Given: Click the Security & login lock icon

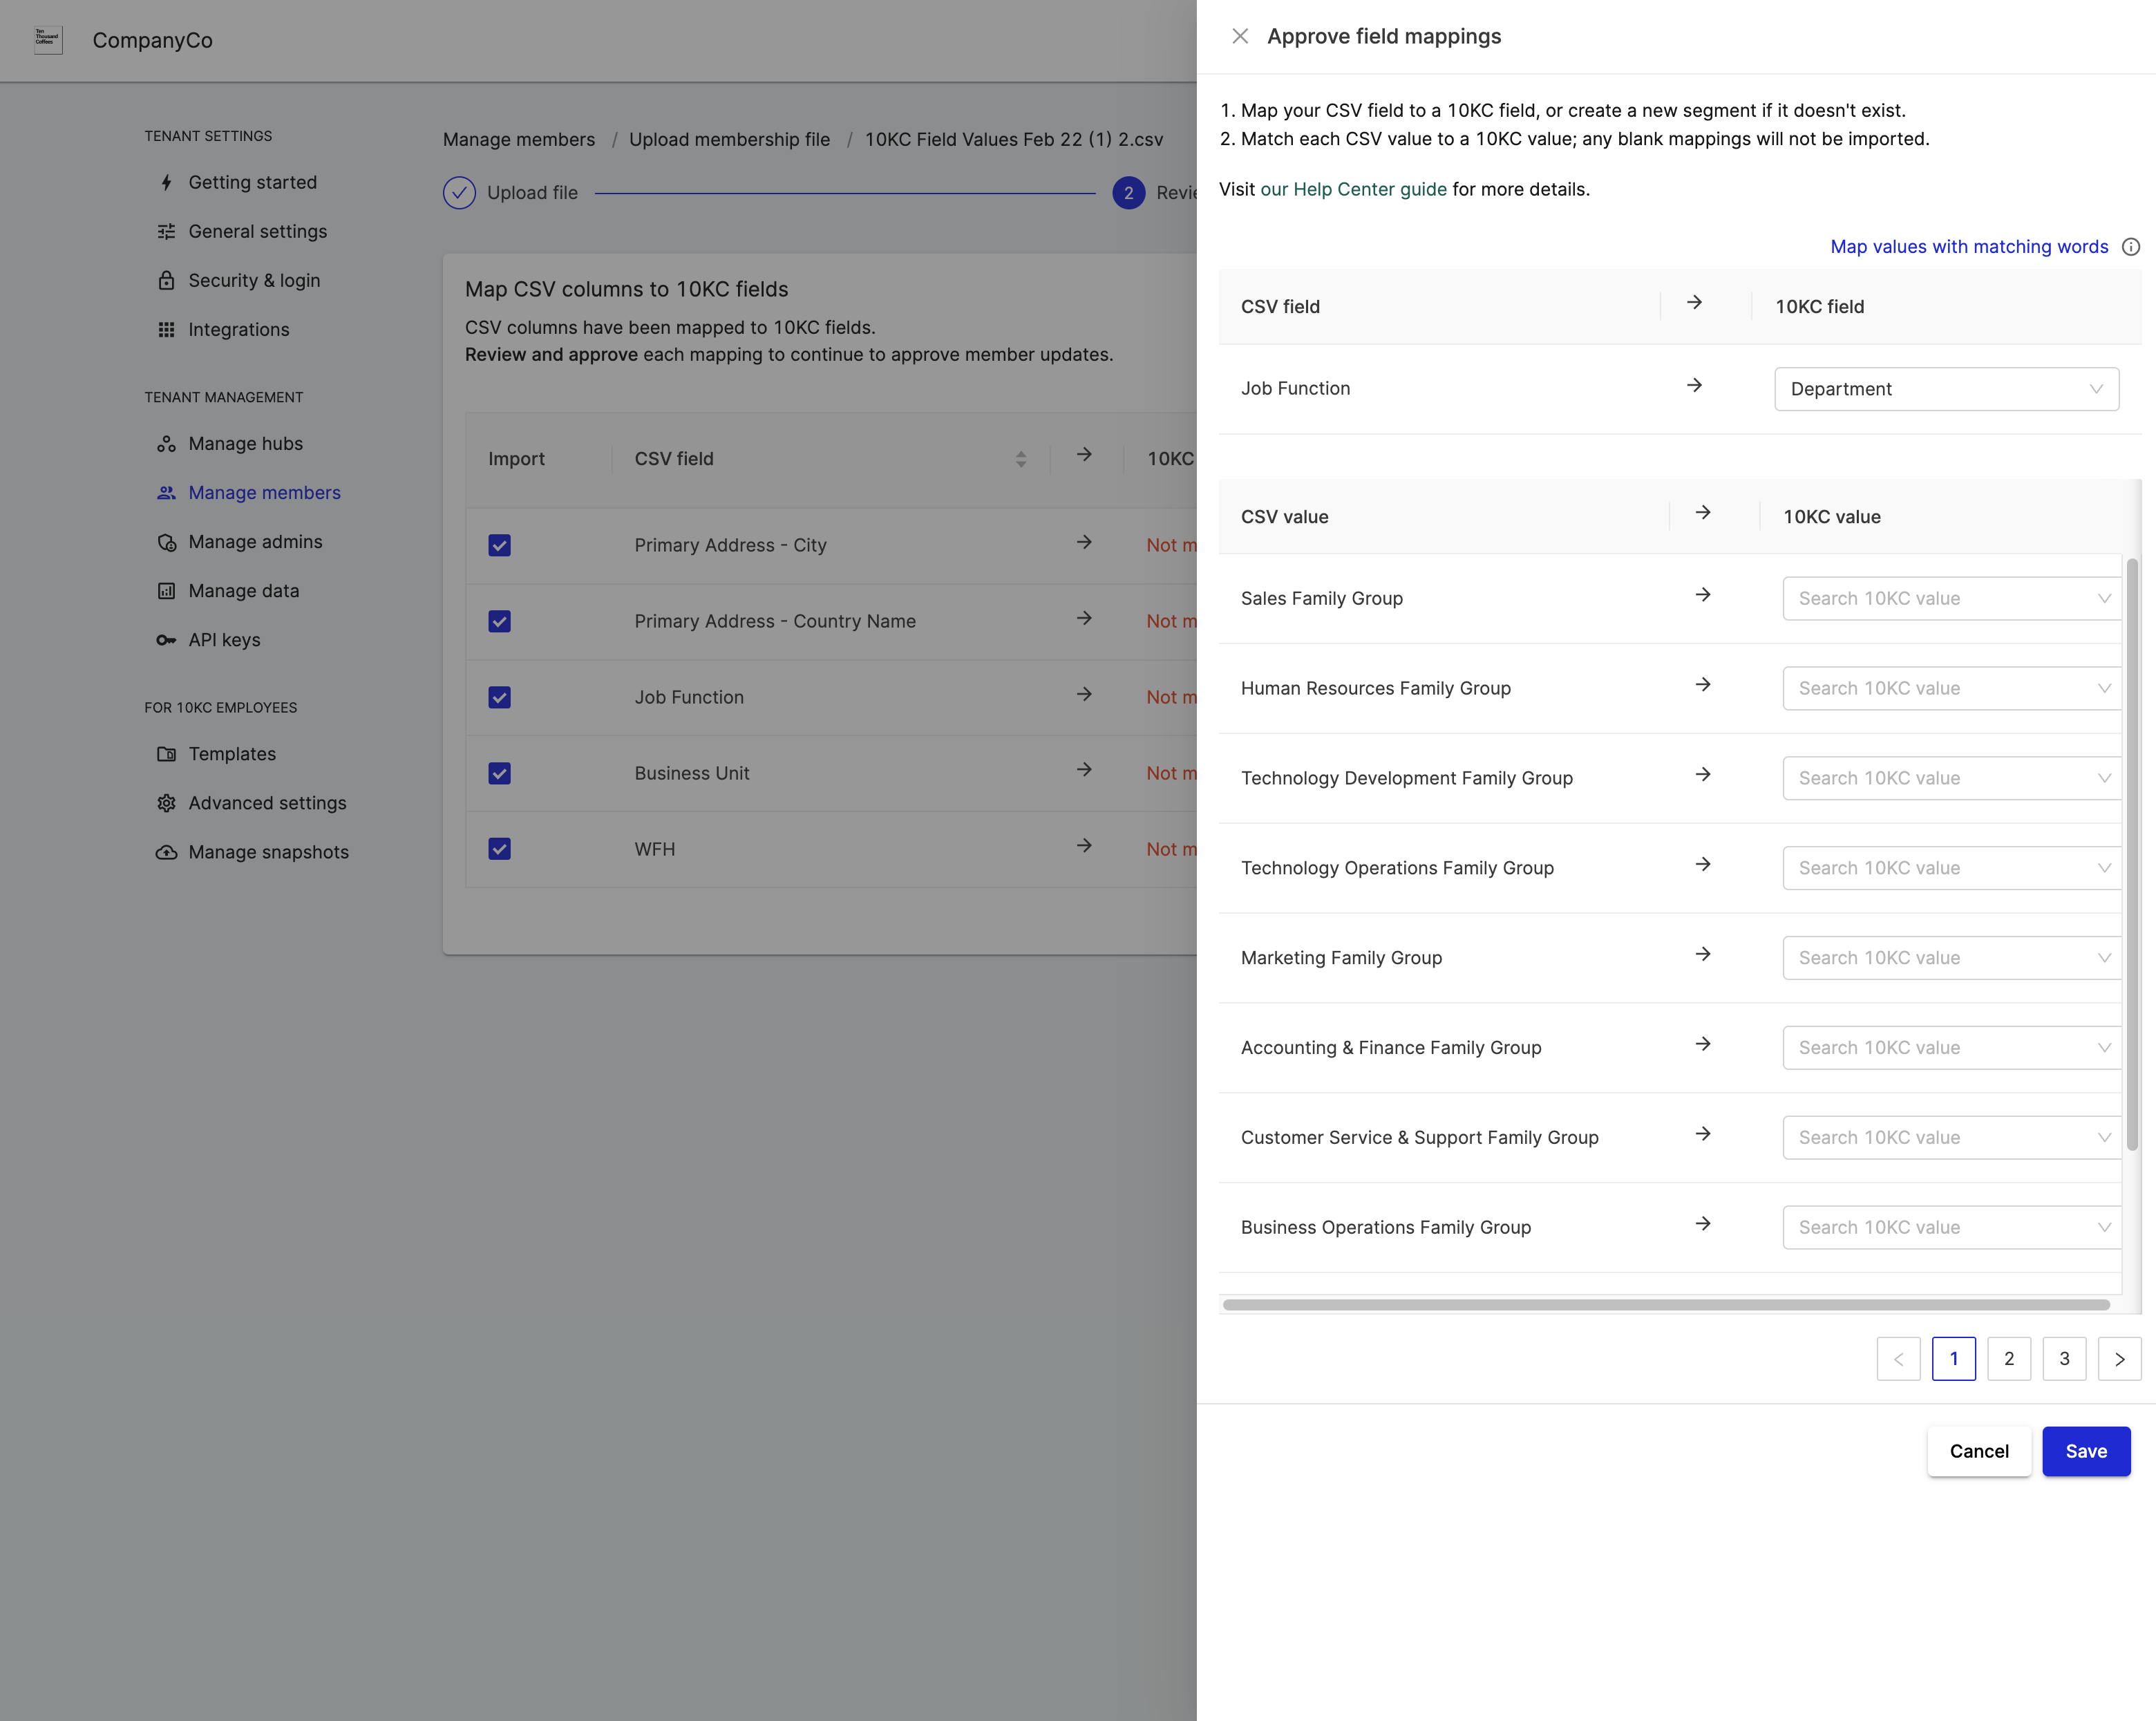Looking at the screenshot, I should [166, 280].
